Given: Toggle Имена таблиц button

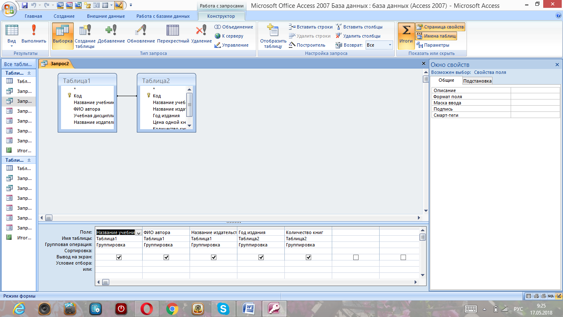Looking at the screenshot, I should pyautogui.click(x=436, y=36).
